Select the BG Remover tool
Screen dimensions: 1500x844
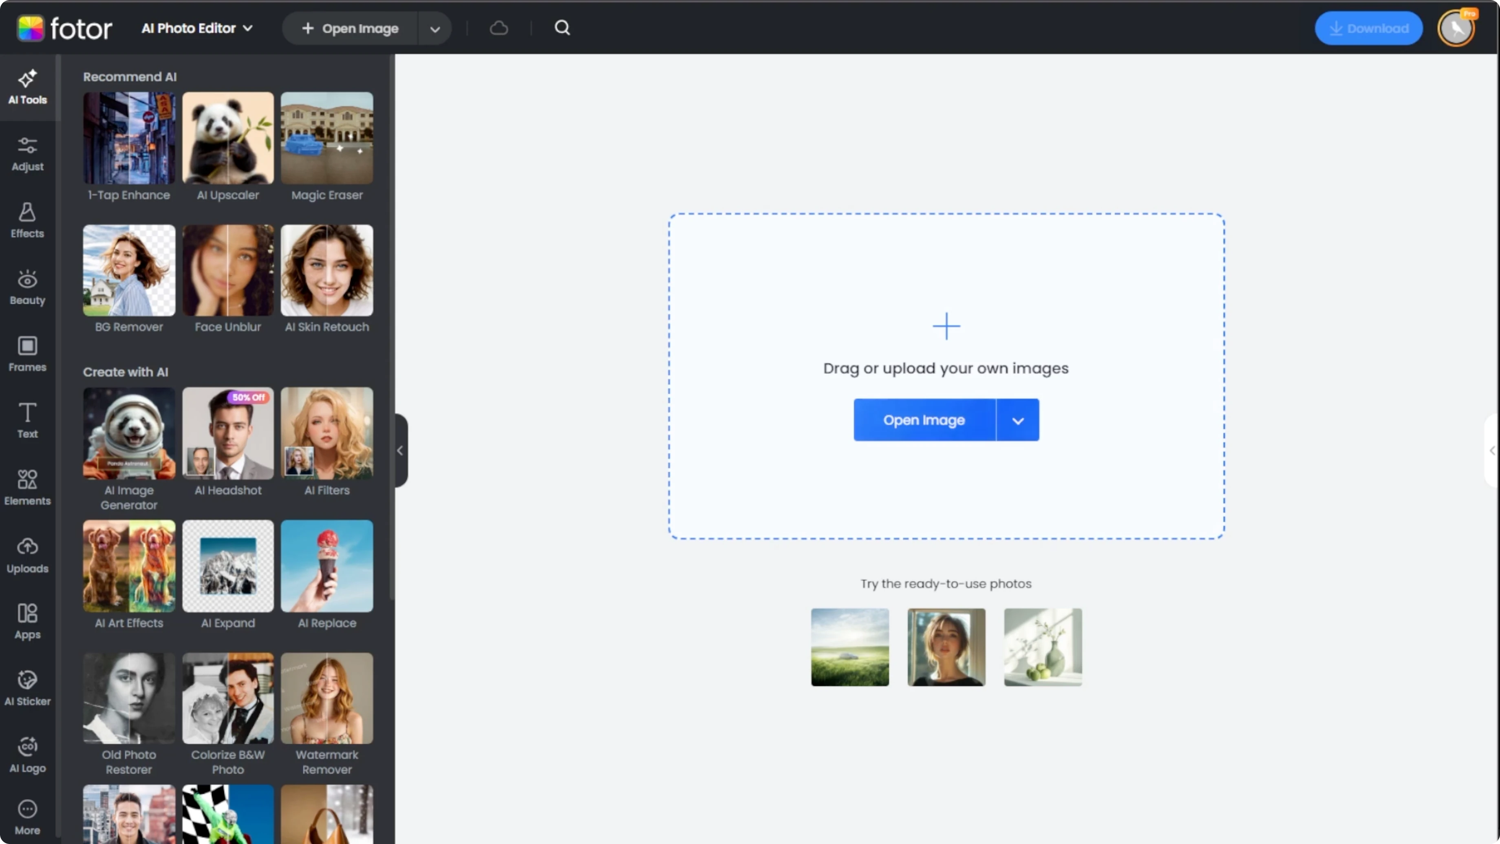129,279
